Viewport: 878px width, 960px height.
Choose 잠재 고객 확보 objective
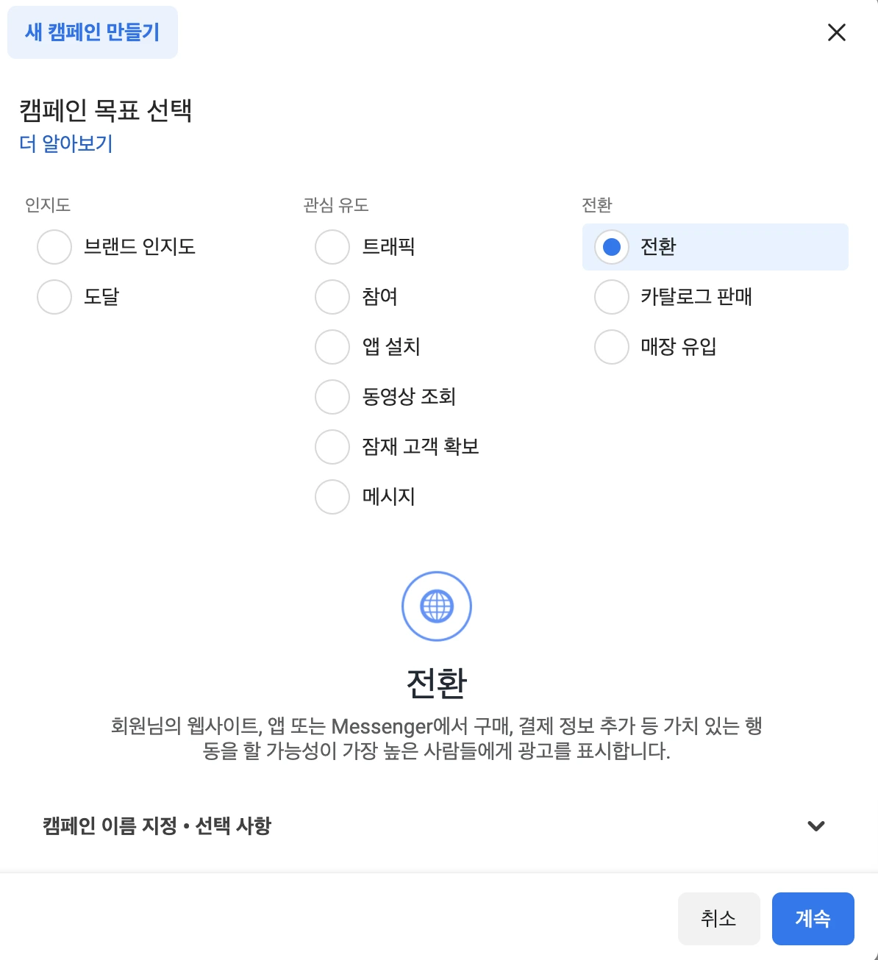(332, 447)
